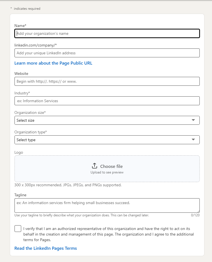
Task: Click the upload icon beside Choose file
Action: tap(95, 166)
